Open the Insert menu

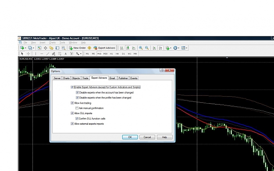(43, 42)
